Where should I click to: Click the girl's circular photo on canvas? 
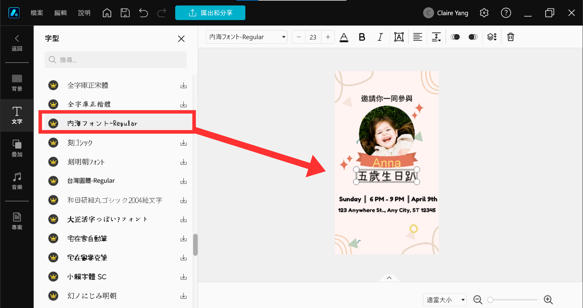pyautogui.click(x=387, y=131)
